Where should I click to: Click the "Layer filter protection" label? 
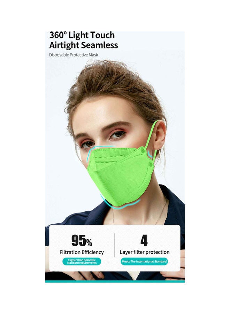(145, 252)
